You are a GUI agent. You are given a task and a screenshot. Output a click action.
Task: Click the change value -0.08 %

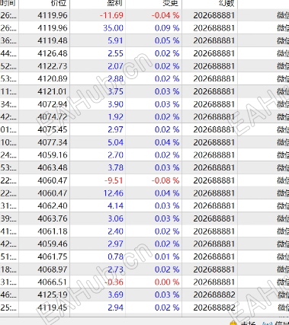165,180
